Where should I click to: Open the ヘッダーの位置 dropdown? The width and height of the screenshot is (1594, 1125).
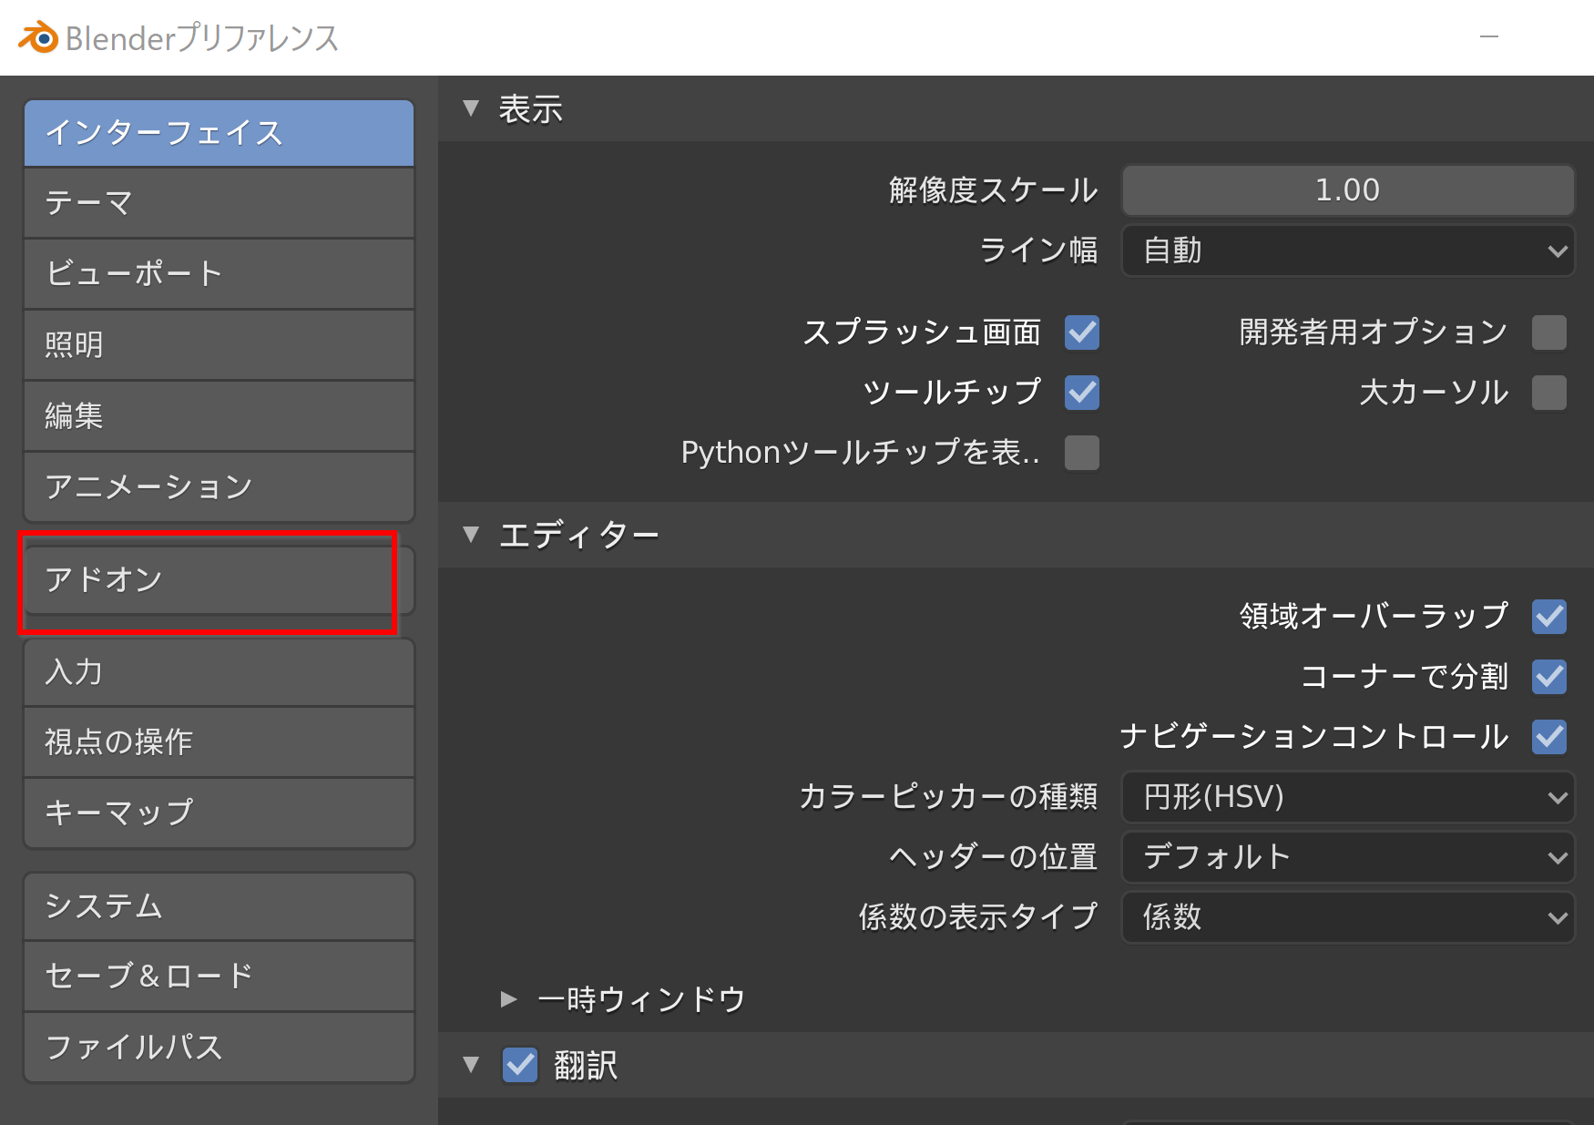click(x=1348, y=857)
